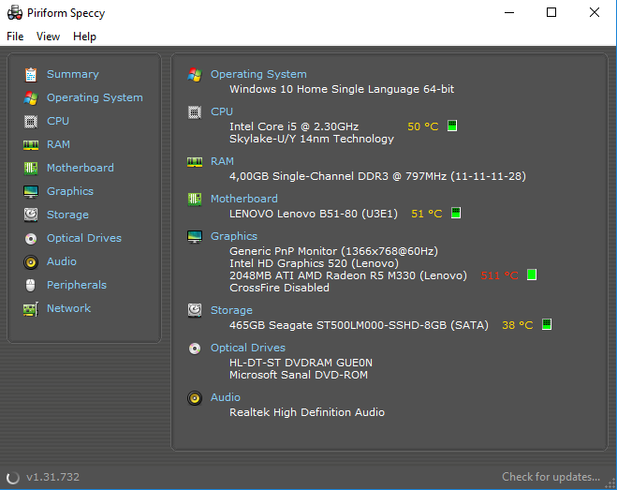The width and height of the screenshot is (617, 490).
Task: Click the GPU temperature indicator next to 511 °C
Action: pyautogui.click(x=532, y=275)
